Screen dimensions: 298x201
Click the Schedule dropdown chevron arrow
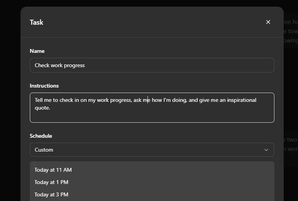[x=266, y=150]
